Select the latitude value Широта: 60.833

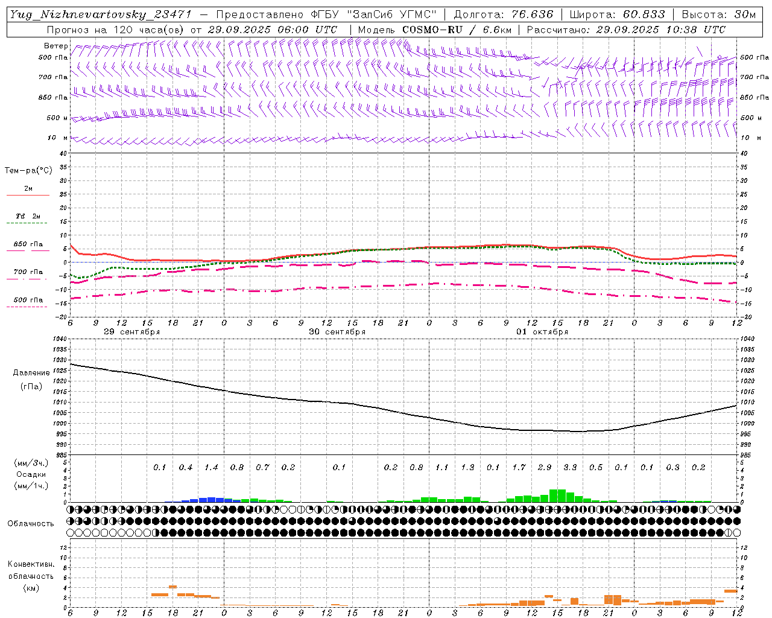coord(617,14)
